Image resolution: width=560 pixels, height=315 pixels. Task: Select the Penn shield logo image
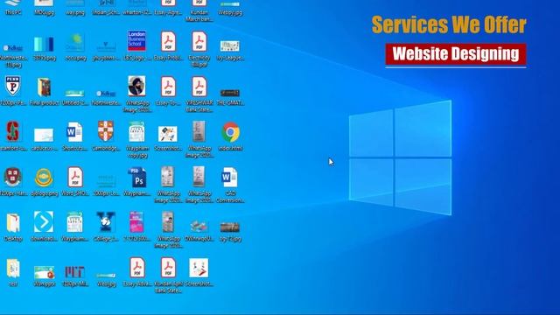[13, 86]
